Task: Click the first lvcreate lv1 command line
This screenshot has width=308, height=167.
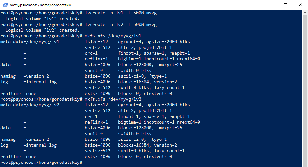Action: coord(78,13)
